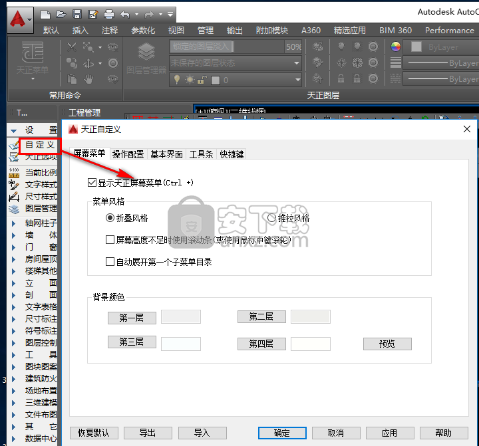479x446 pixels.
Task: Select the 推拉风格 radio button
Action: coord(271,218)
